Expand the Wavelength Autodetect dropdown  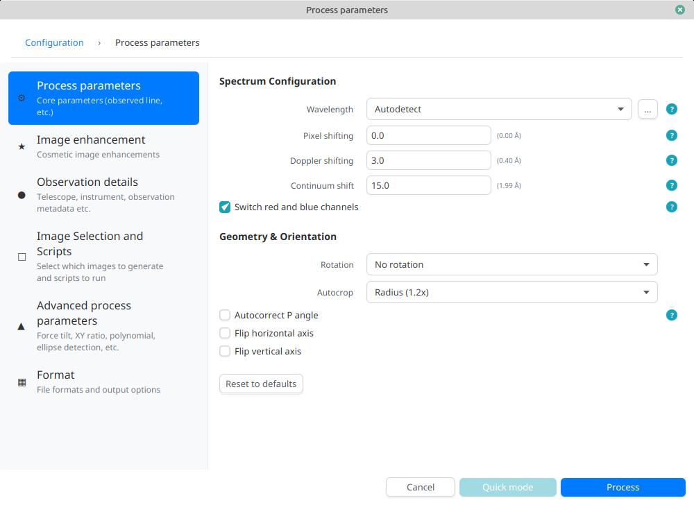[x=498, y=109]
